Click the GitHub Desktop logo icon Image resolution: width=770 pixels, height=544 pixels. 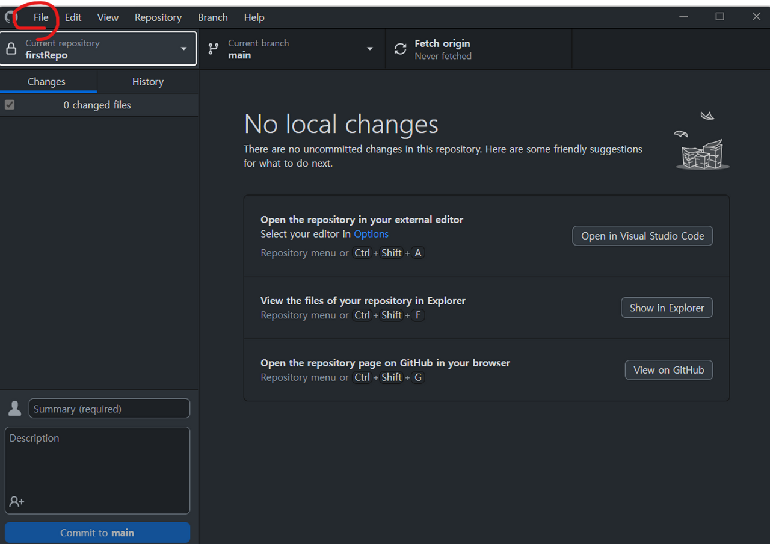point(11,17)
